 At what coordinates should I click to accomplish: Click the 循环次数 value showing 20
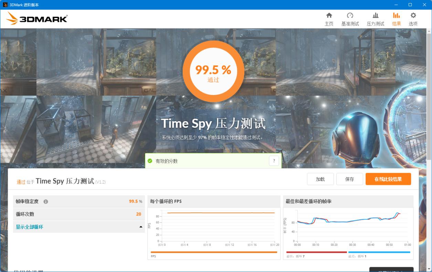click(x=139, y=214)
